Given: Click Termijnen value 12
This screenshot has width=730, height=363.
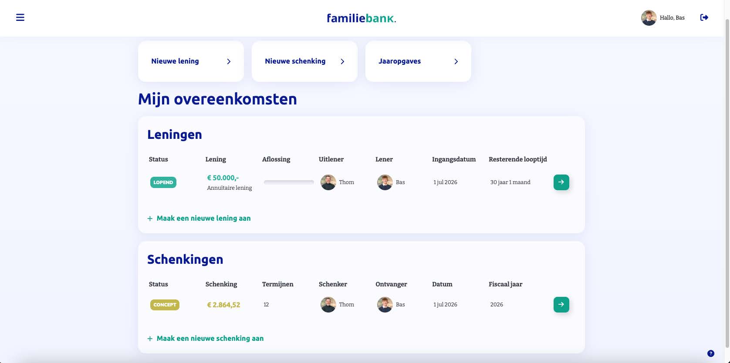Looking at the screenshot, I should tap(266, 305).
